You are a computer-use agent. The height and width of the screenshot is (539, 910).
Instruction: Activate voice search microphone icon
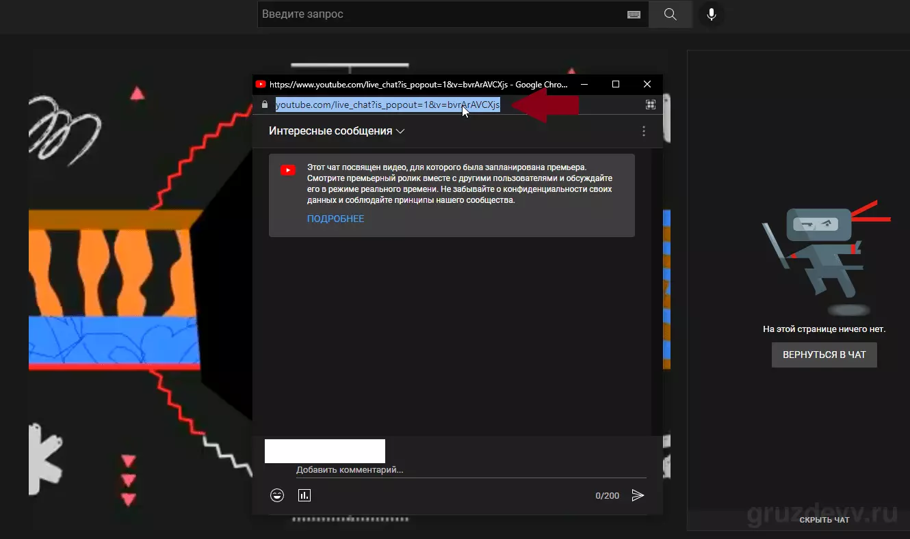pos(712,14)
